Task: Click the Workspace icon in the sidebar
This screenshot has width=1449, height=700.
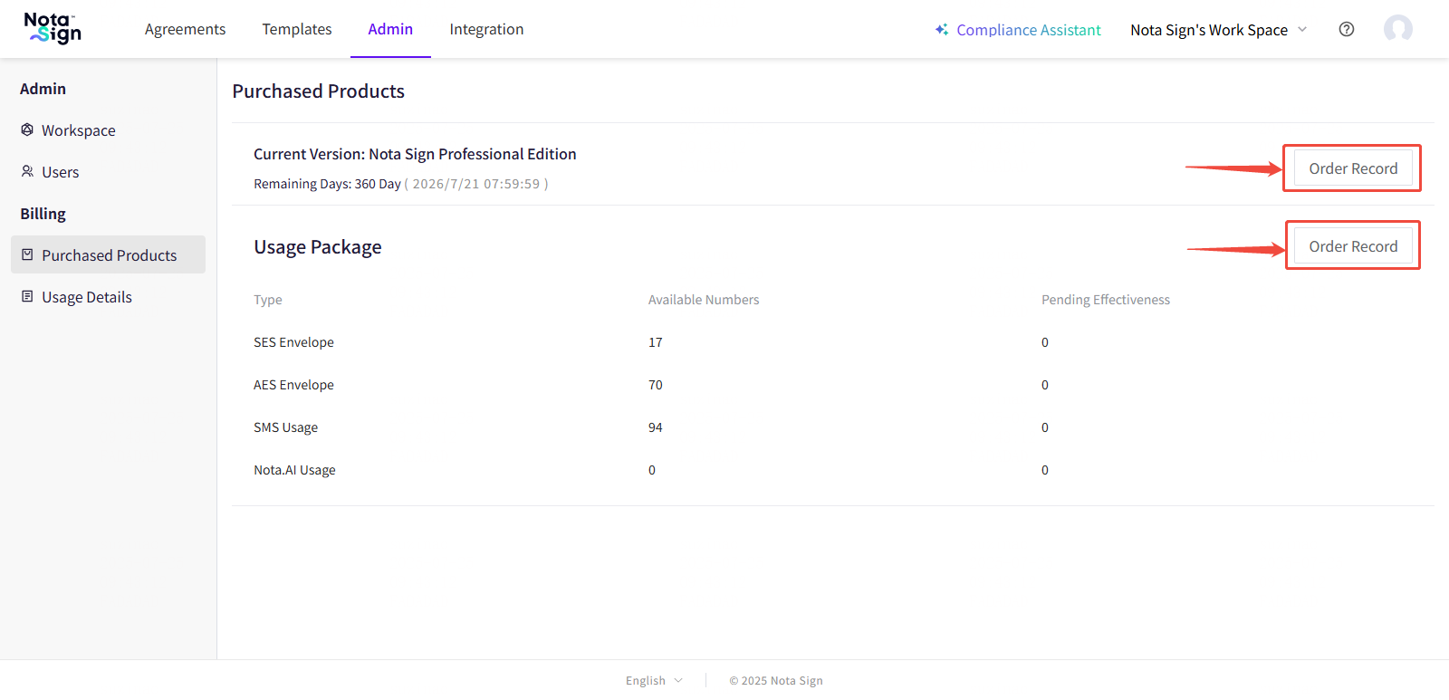Action: [27, 129]
